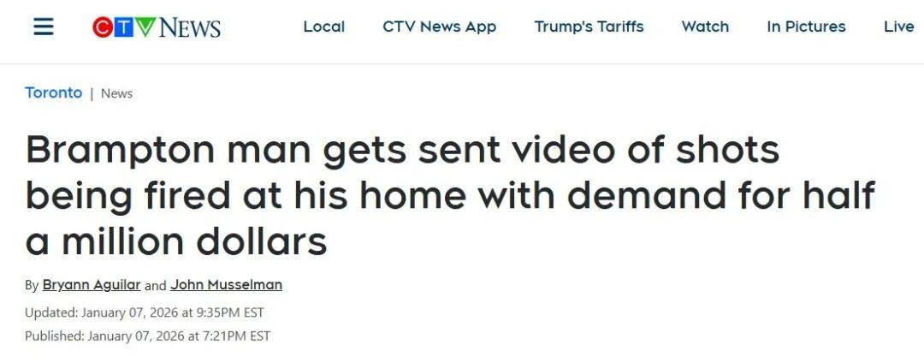This screenshot has width=924, height=363.
Task: Click the News breadcrumb label
Action: coord(116,93)
